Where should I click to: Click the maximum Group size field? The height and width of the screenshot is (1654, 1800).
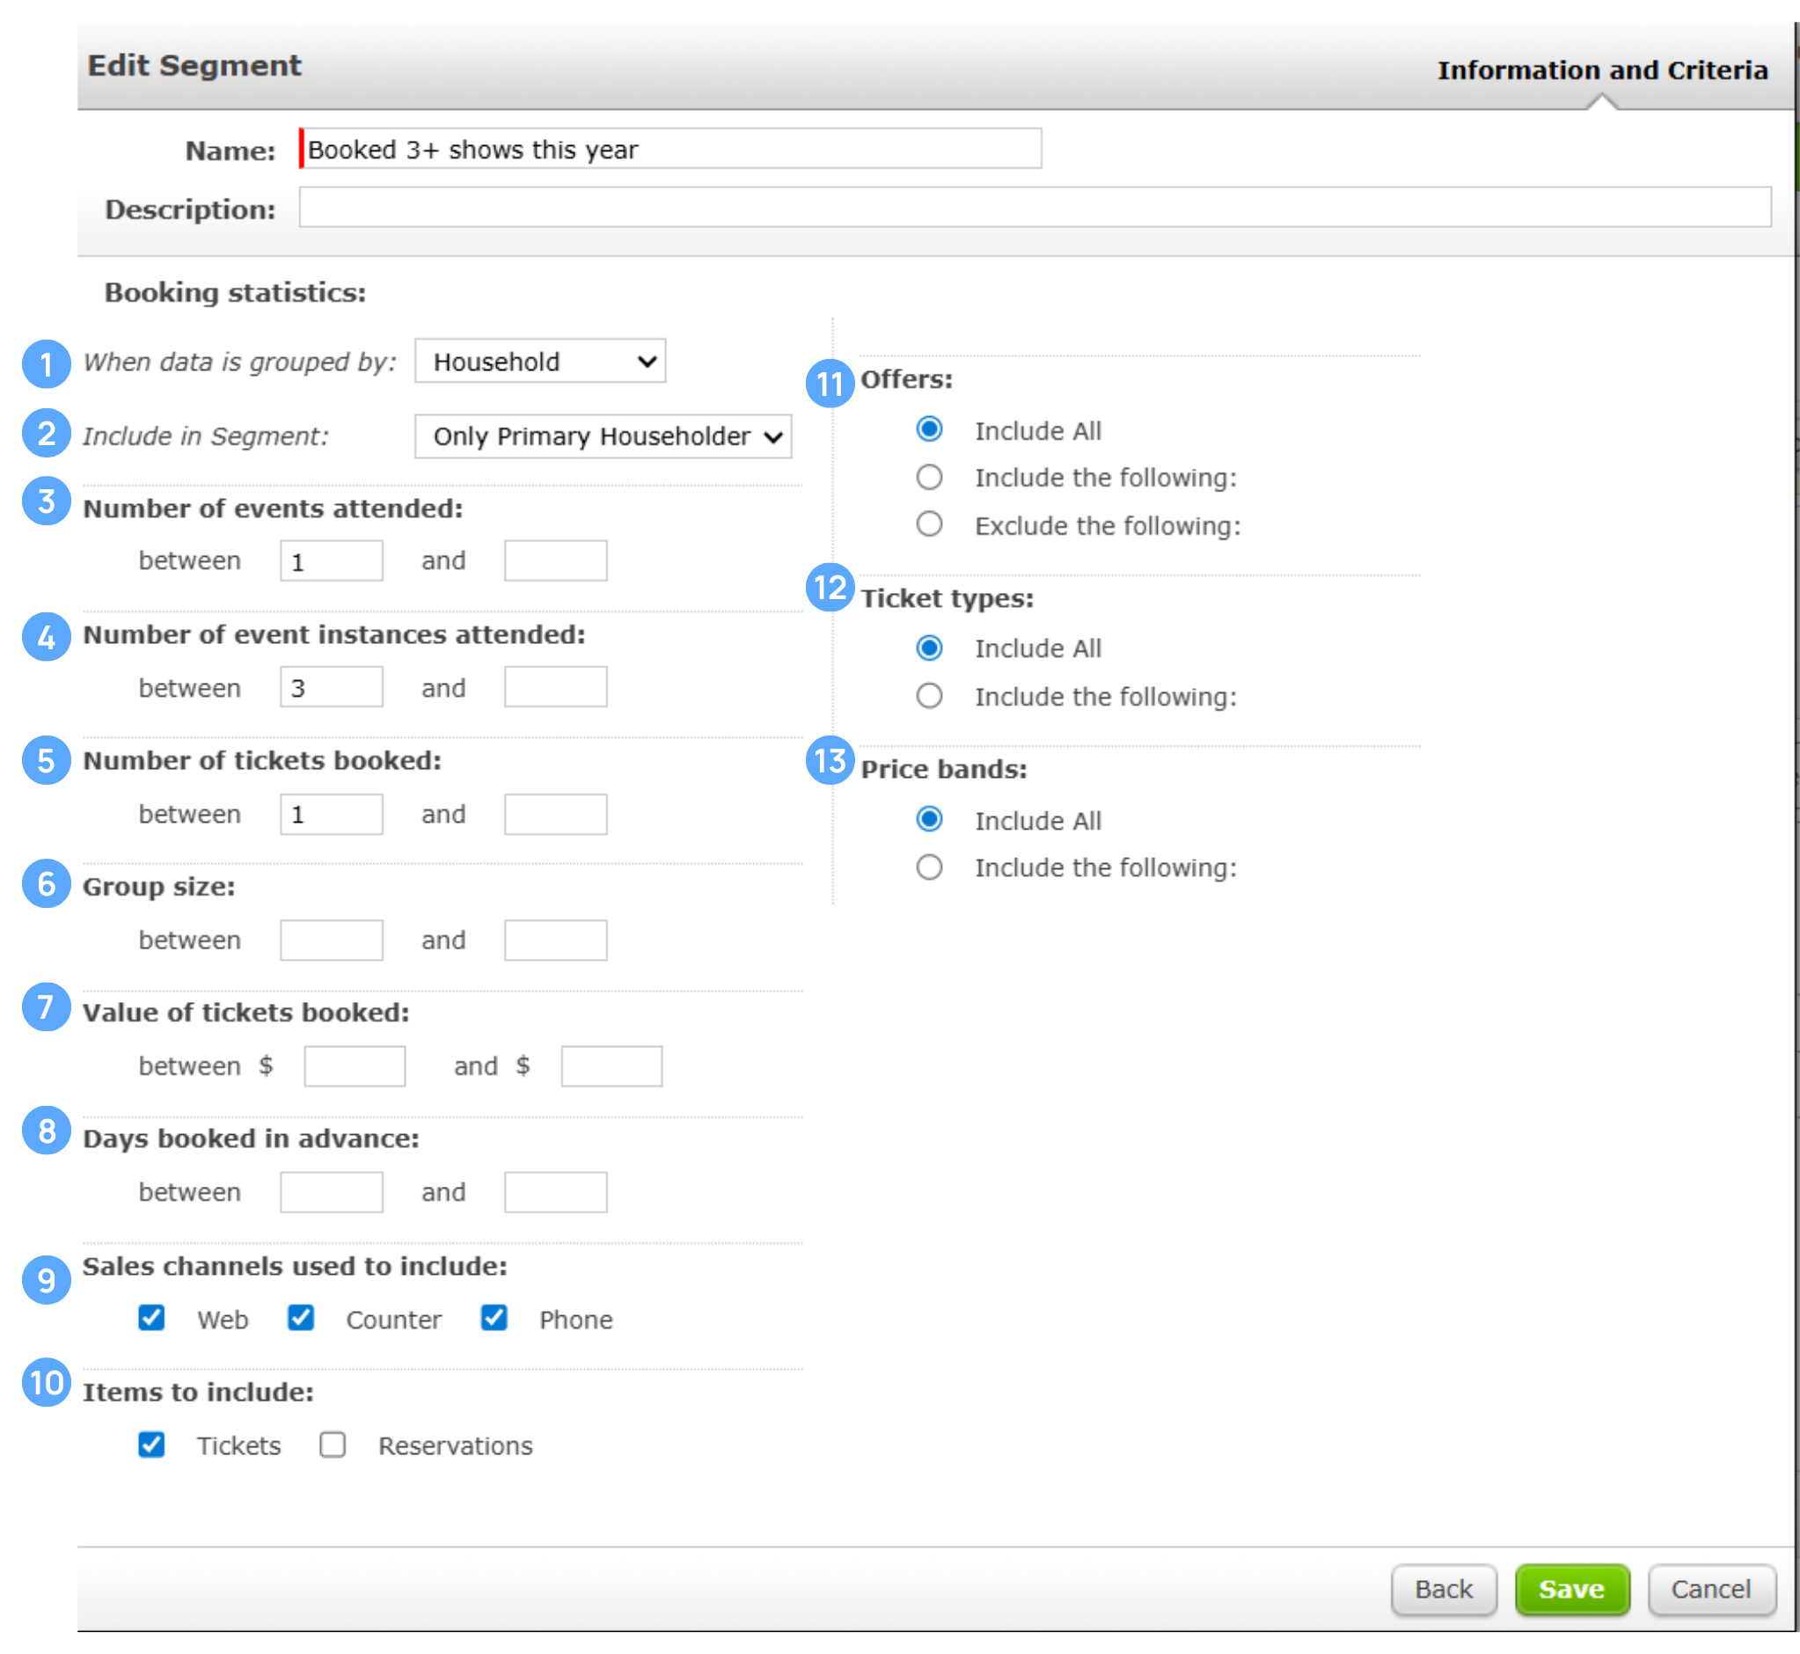coord(555,940)
